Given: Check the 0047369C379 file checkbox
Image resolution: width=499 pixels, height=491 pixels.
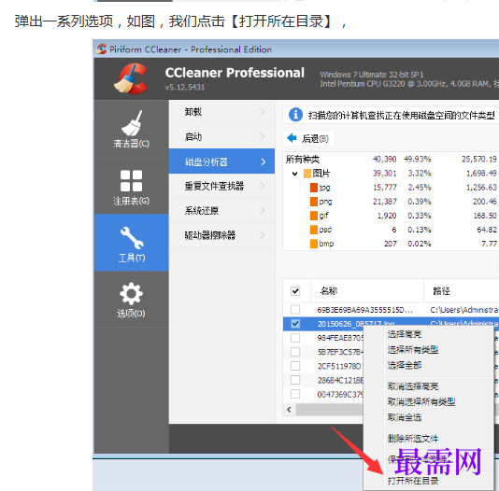Looking at the screenshot, I should point(295,394).
